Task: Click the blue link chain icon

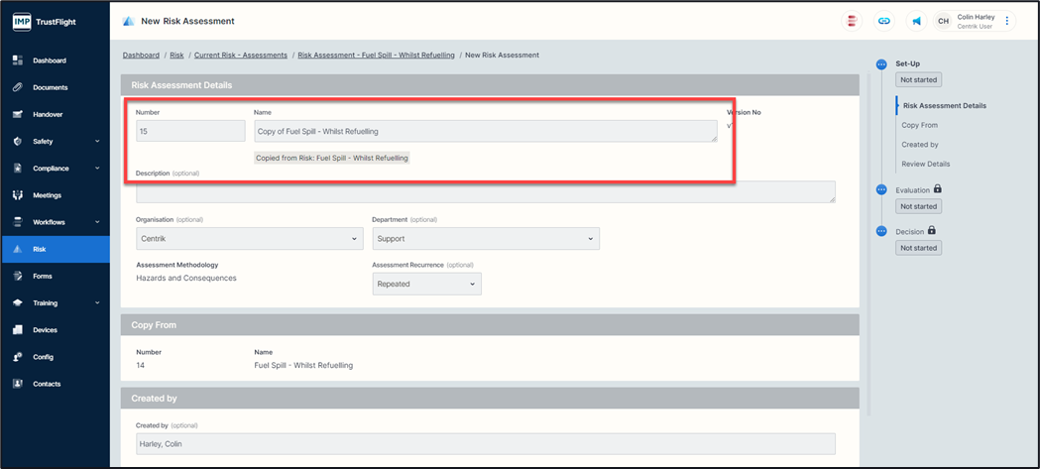Action: coord(883,21)
